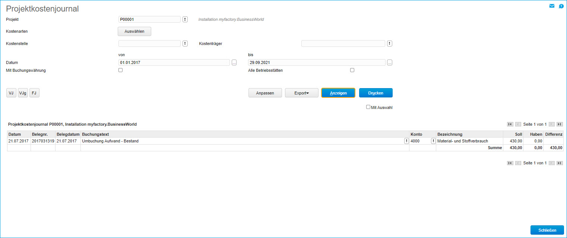Go to first page in bottom pager
The image size is (567, 238).
[510, 163]
